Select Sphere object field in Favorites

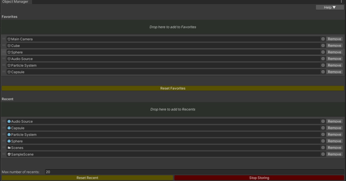(166, 52)
